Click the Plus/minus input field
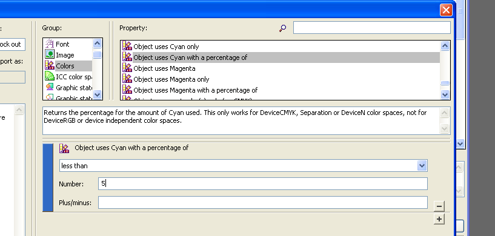The height and width of the screenshot is (236, 495). click(263, 202)
